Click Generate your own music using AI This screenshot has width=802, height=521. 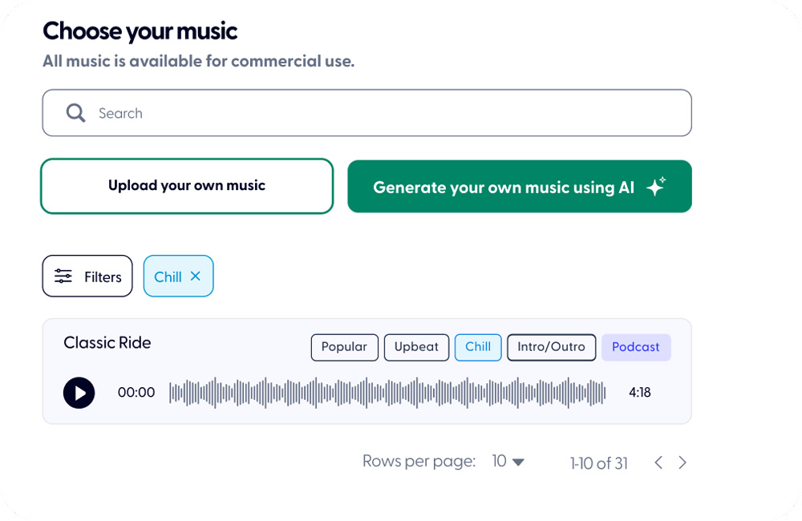pos(520,187)
